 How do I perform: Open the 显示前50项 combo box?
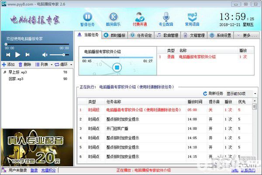(x=241, y=94)
